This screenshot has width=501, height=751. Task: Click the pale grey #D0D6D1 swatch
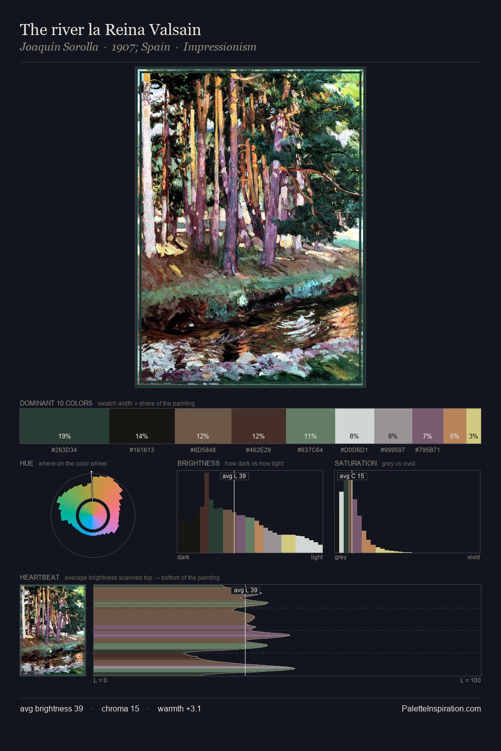pos(354,426)
